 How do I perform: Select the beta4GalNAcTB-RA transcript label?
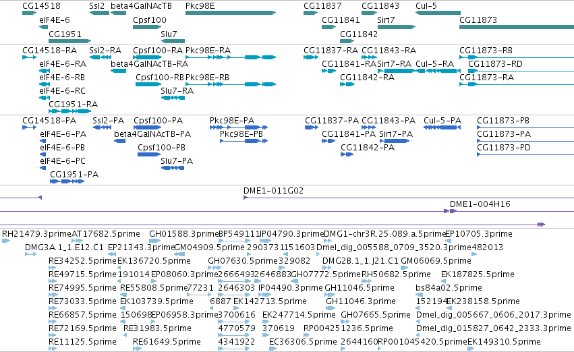pos(149,64)
